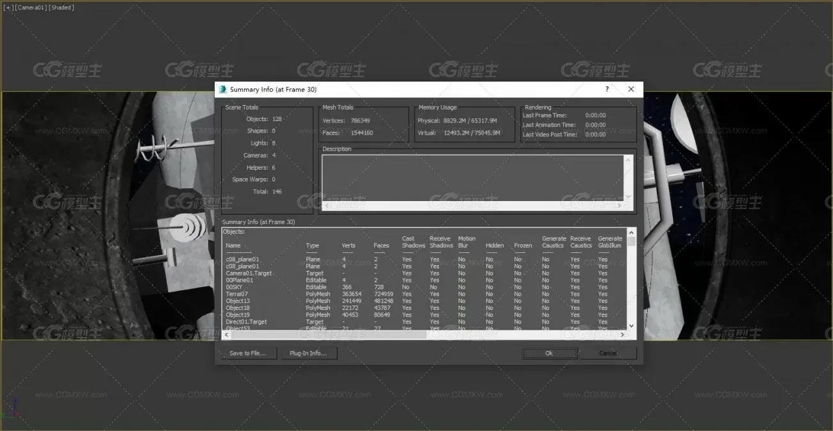Click the Description box scroll-up arrow
The height and width of the screenshot is (431, 833).
tap(628, 160)
